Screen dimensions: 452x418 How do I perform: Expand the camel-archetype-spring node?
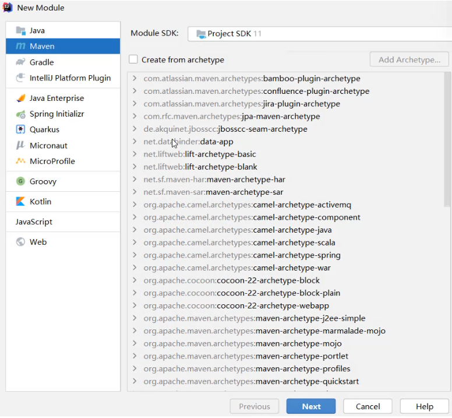(x=135, y=255)
